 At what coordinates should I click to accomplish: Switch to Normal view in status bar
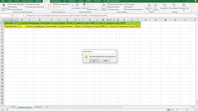tap(169, 110)
